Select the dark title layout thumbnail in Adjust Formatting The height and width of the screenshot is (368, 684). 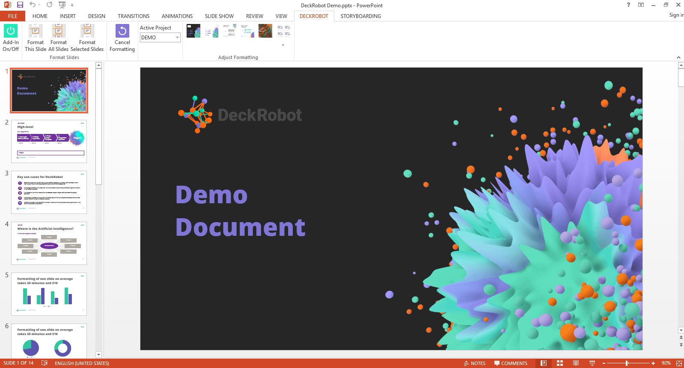point(193,31)
